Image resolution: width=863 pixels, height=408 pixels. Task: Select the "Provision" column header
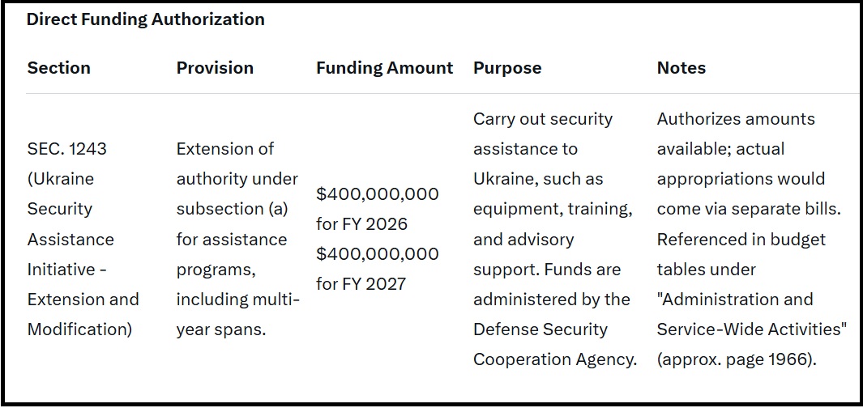tap(215, 68)
